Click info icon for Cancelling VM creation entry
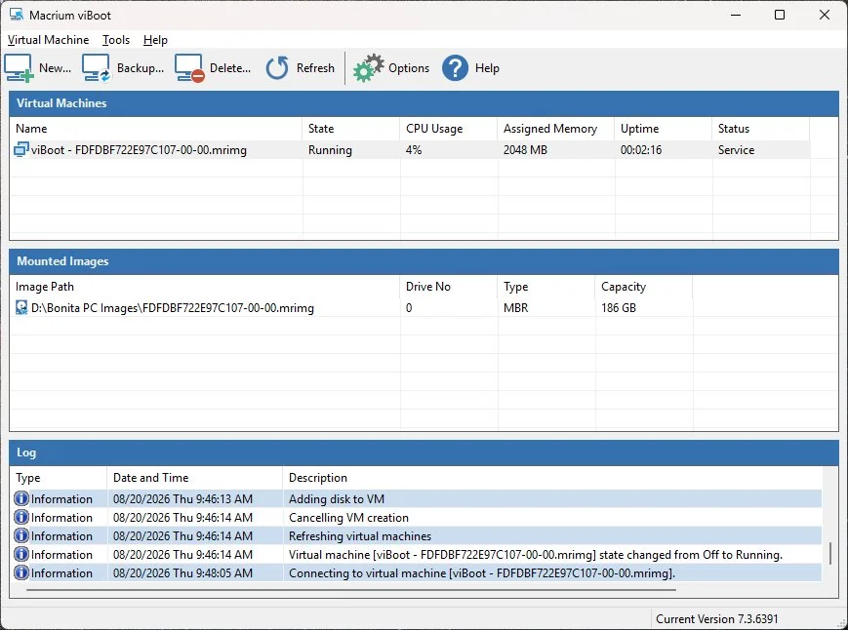Viewport: 848px width, 630px height. [x=21, y=517]
